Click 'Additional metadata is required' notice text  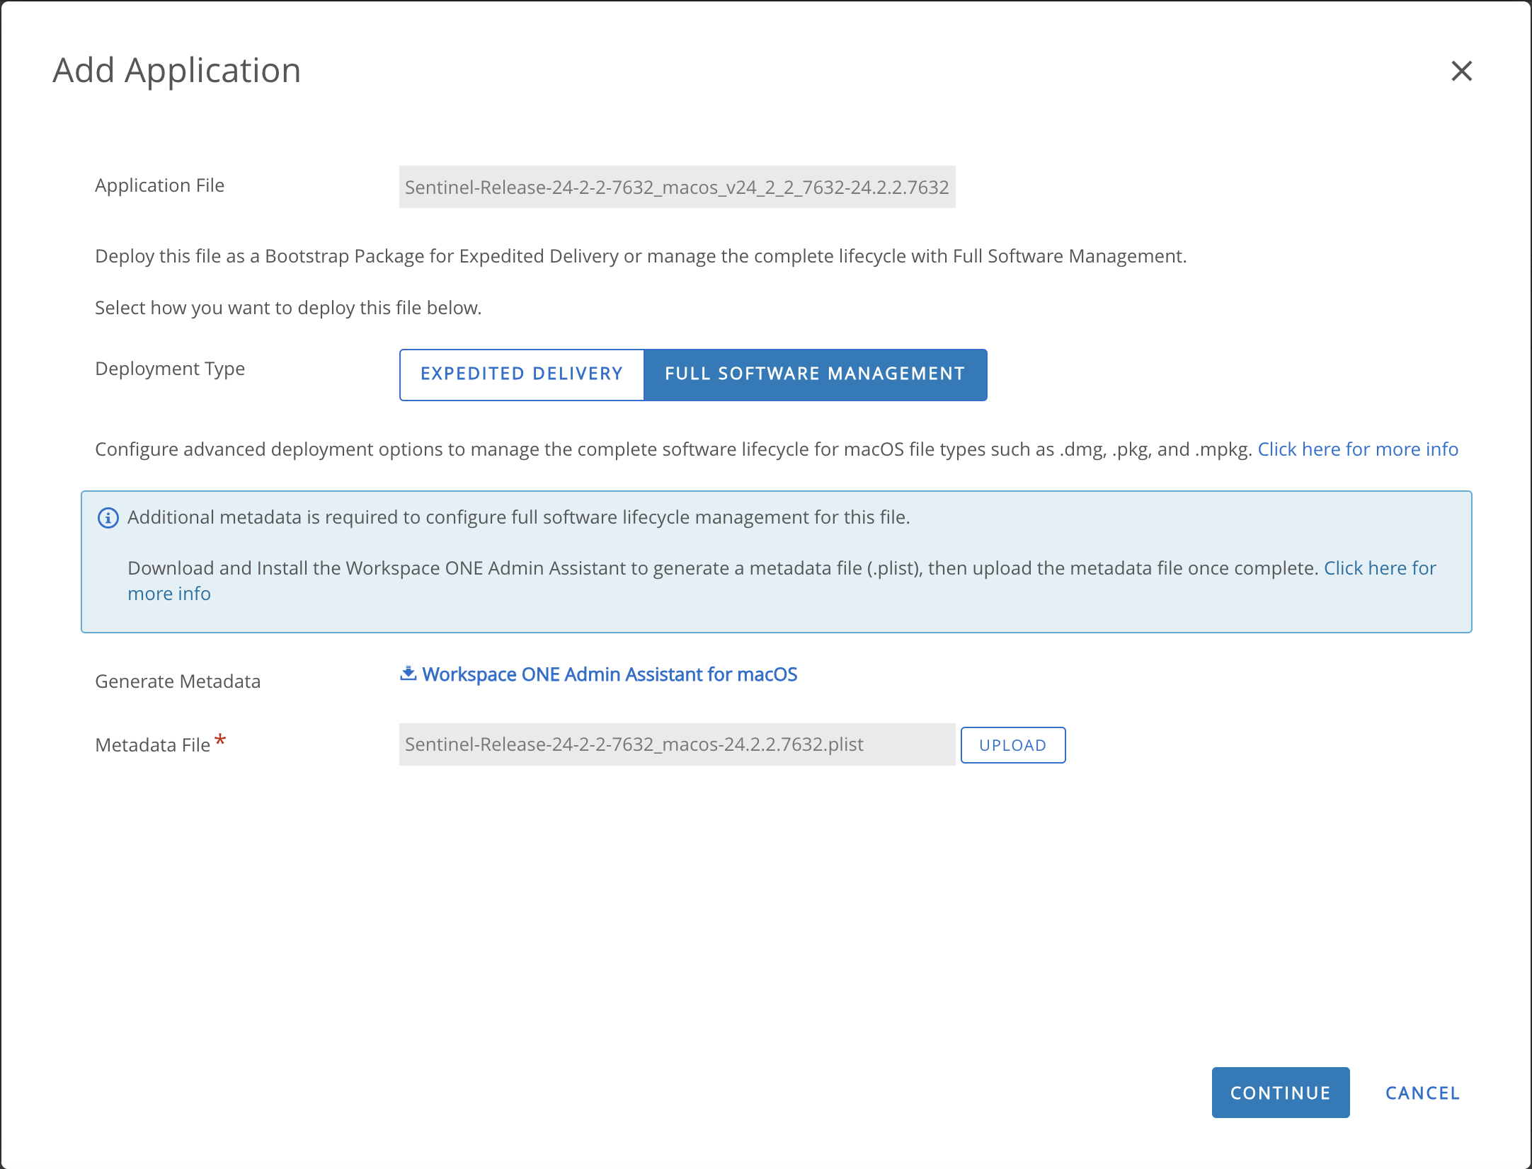[x=518, y=517]
